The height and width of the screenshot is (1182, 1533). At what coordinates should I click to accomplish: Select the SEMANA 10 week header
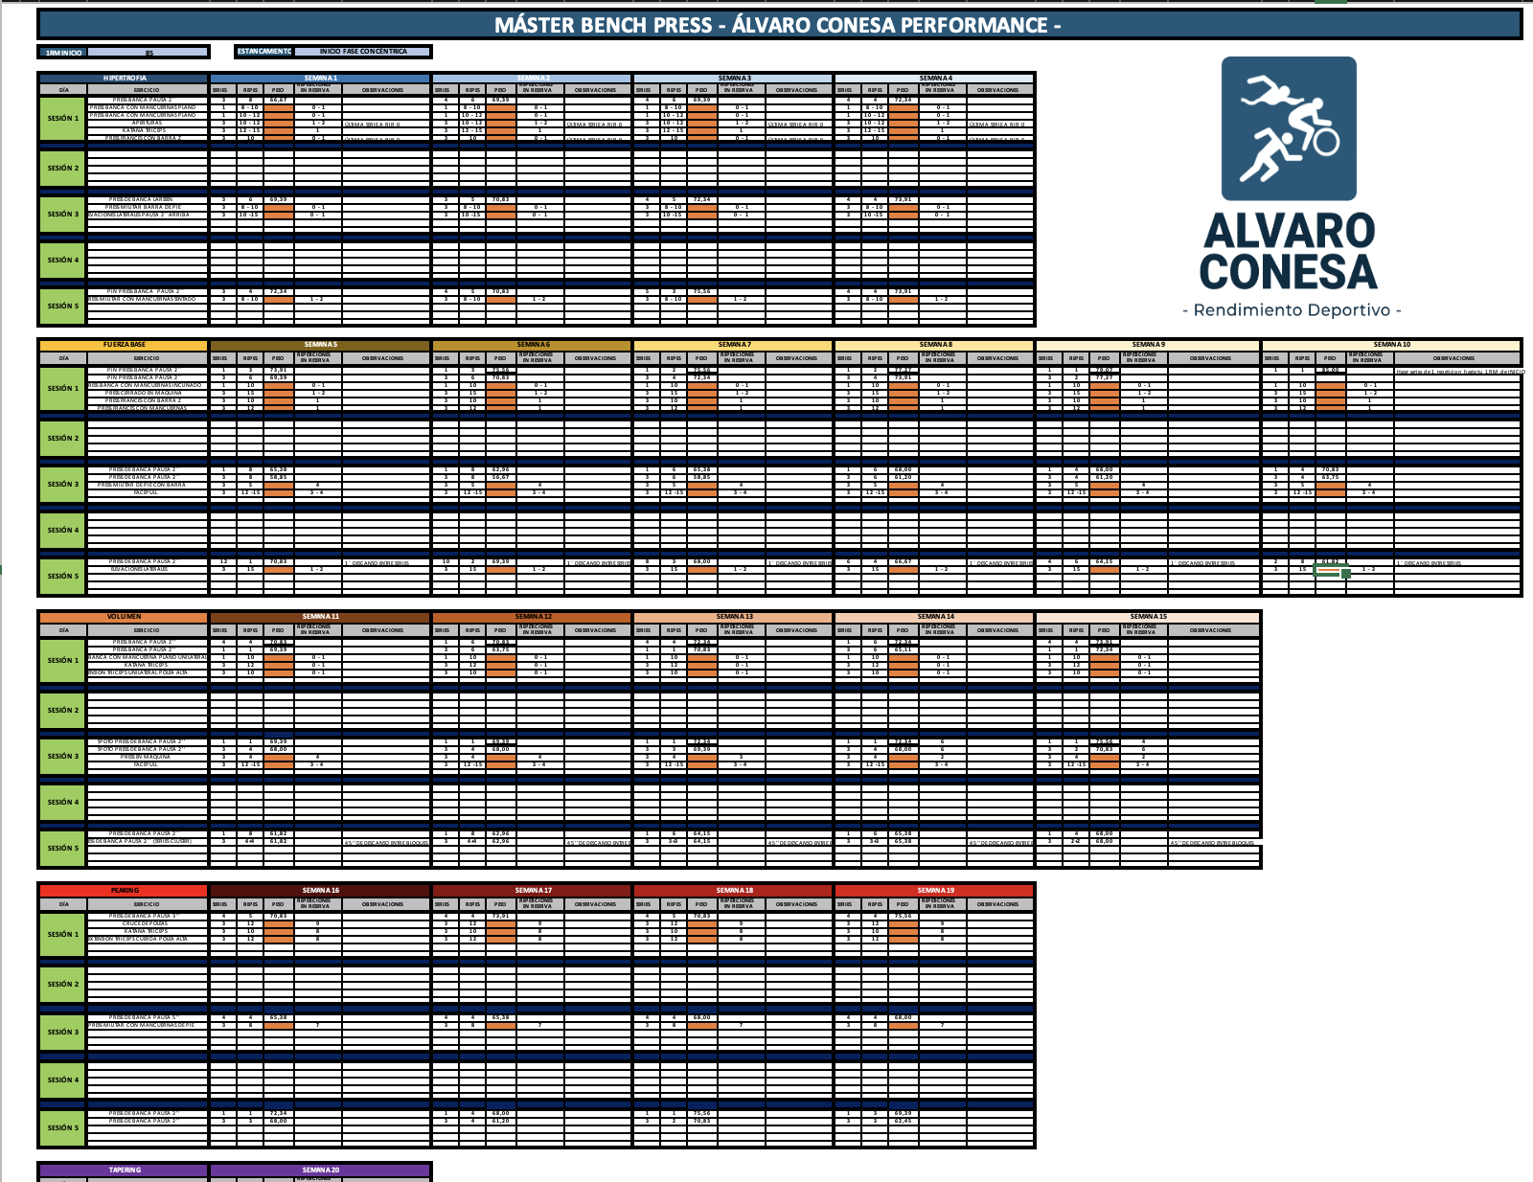coord(1391,345)
